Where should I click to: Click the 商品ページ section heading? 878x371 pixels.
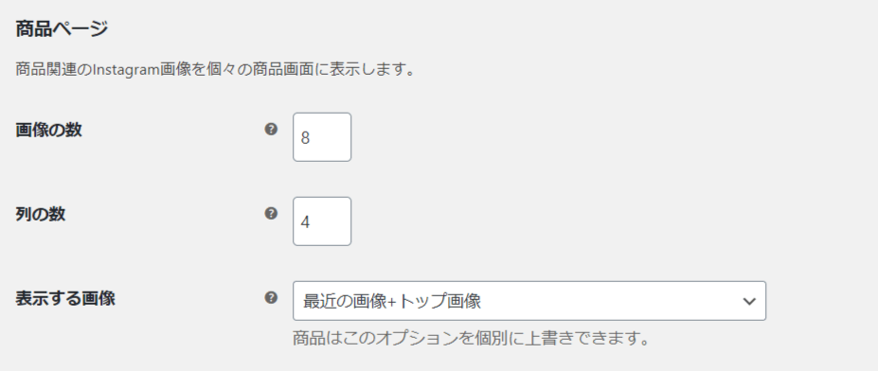pos(61,28)
